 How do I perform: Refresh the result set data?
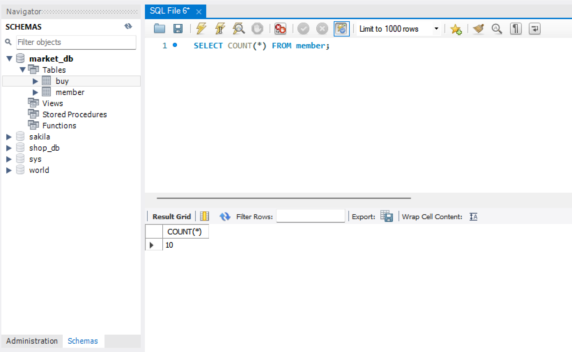[x=225, y=216]
